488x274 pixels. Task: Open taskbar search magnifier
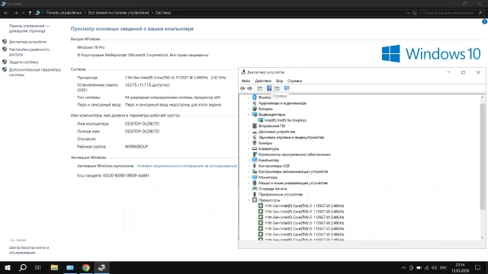23,267
